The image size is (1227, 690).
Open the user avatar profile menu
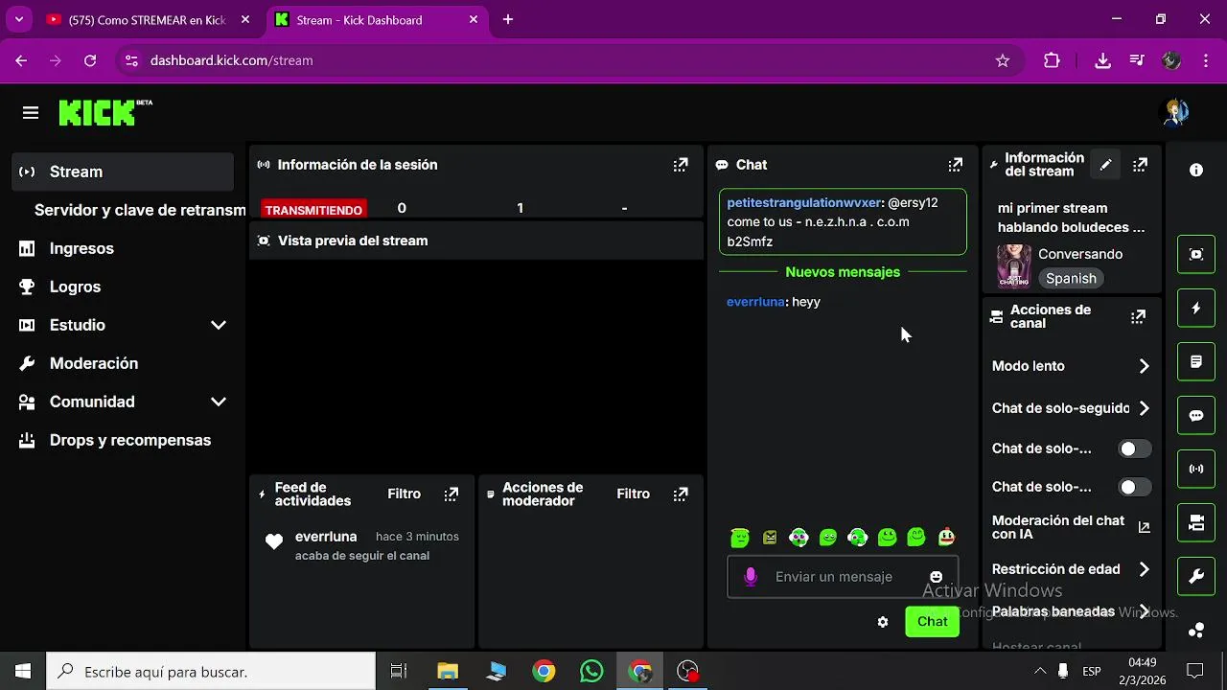(1175, 113)
